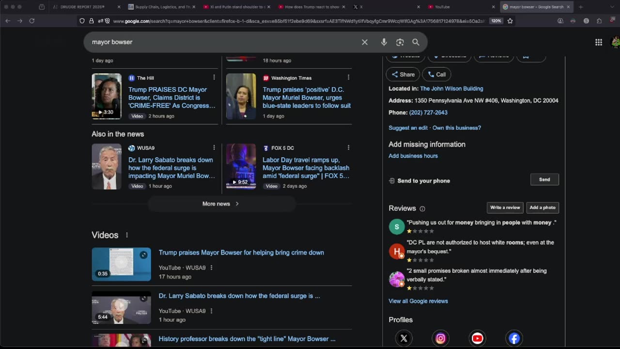
Task: Open Labor Day travel ramps up article
Action: pyautogui.click(x=306, y=168)
